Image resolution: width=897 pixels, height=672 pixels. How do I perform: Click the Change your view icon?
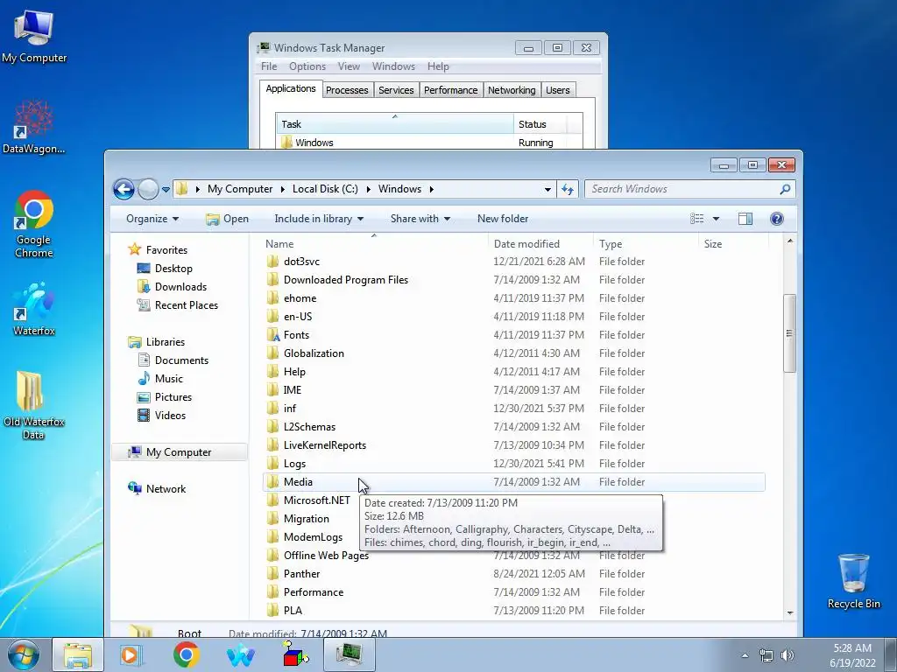(x=696, y=219)
